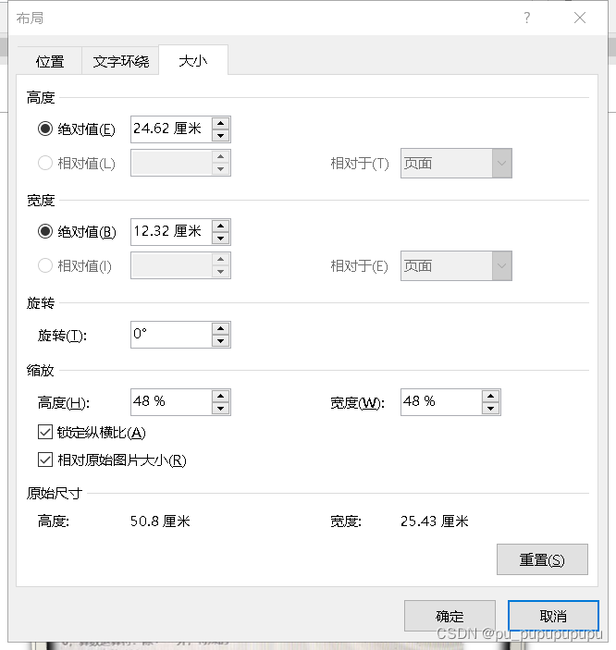Click the 缩放 section label
The height and width of the screenshot is (650, 616).
[41, 370]
